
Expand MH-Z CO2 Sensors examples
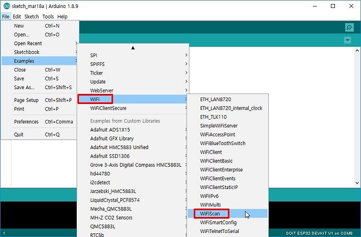(x=133, y=217)
